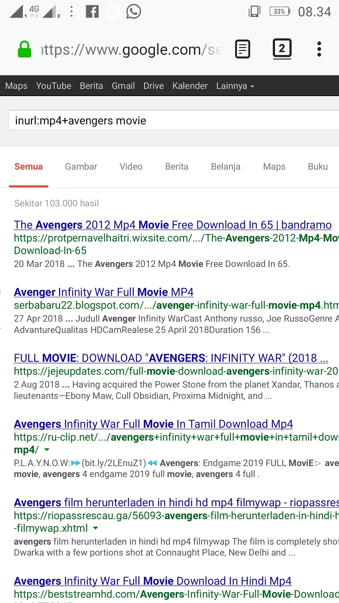
Task: Tap the Sekitar 103.000 hasil count
Action: point(56,204)
